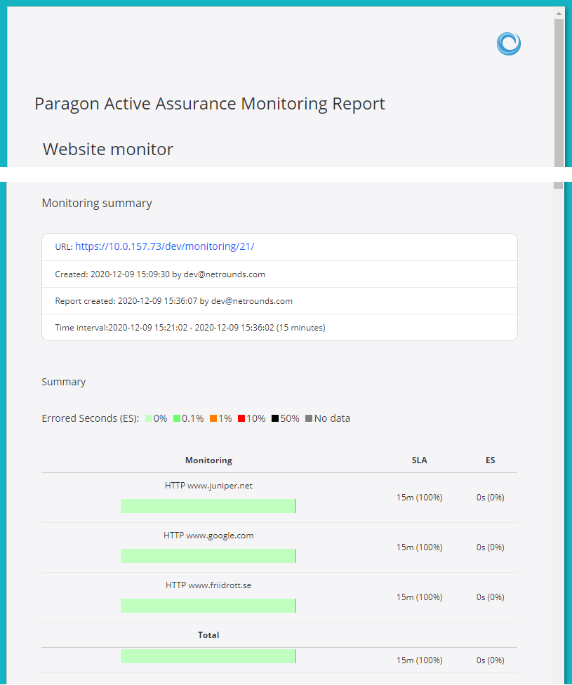572x685 pixels.
Task: Click the blue swirl logo icon
Action: coord(509,44)
